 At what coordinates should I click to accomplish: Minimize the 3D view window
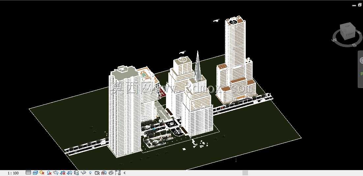[x=354, y=5]
